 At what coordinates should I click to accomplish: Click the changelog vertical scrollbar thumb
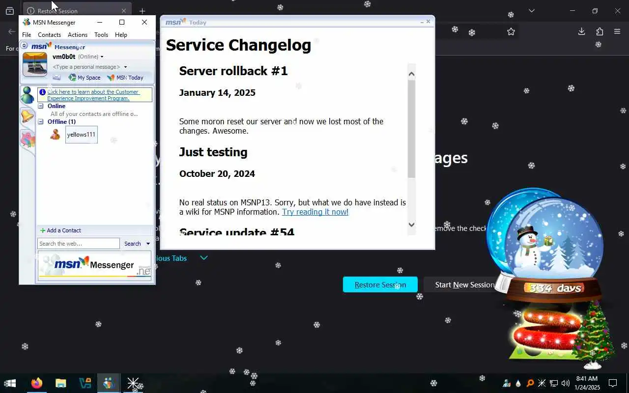tap(412, 129)
